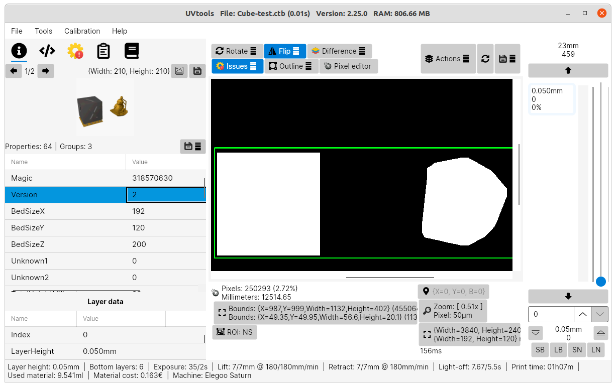Click the pixel location pin button

(453, 292)
